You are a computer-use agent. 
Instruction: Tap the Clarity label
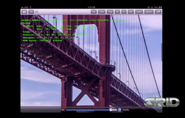point(126,110)
